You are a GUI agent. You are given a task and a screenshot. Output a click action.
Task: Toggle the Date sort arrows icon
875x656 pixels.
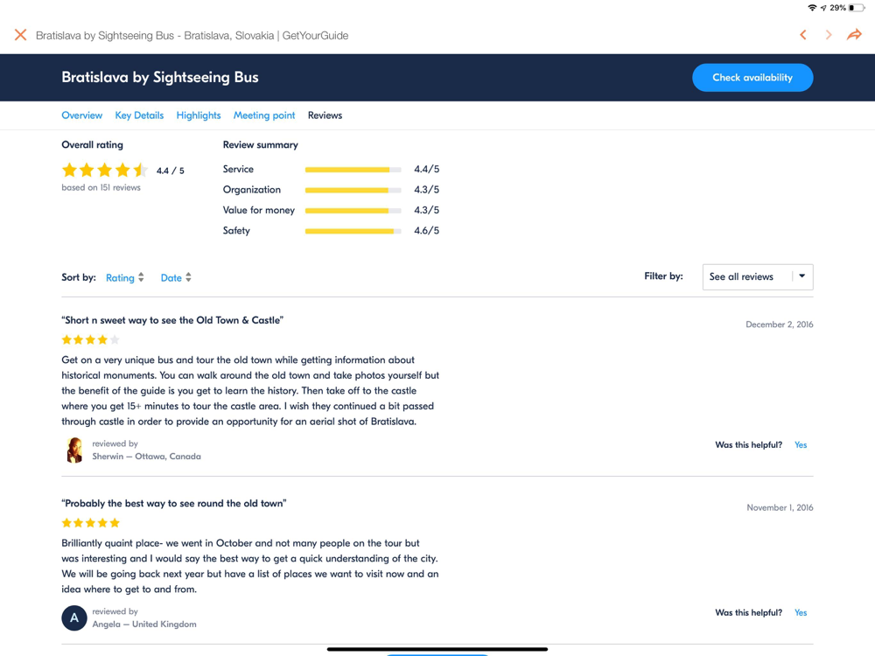coord(189,277)
